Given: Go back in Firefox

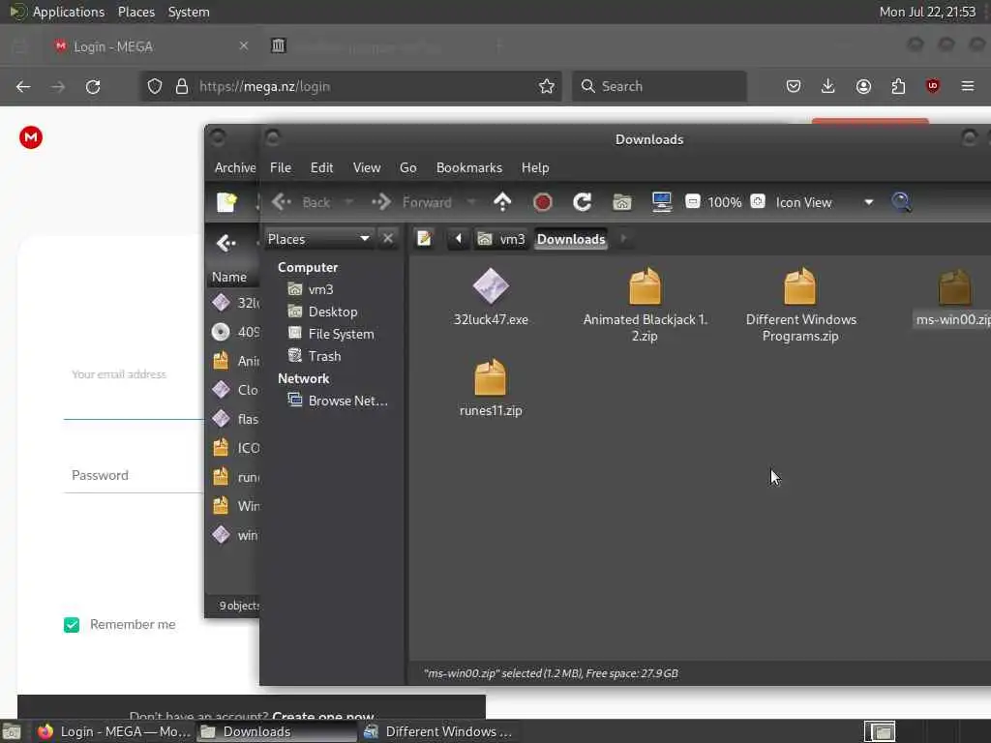Looking at the screenshot, I should (23, 86).
